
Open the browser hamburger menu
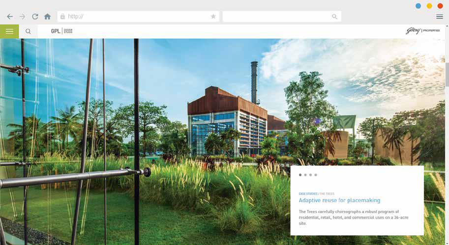440,17
